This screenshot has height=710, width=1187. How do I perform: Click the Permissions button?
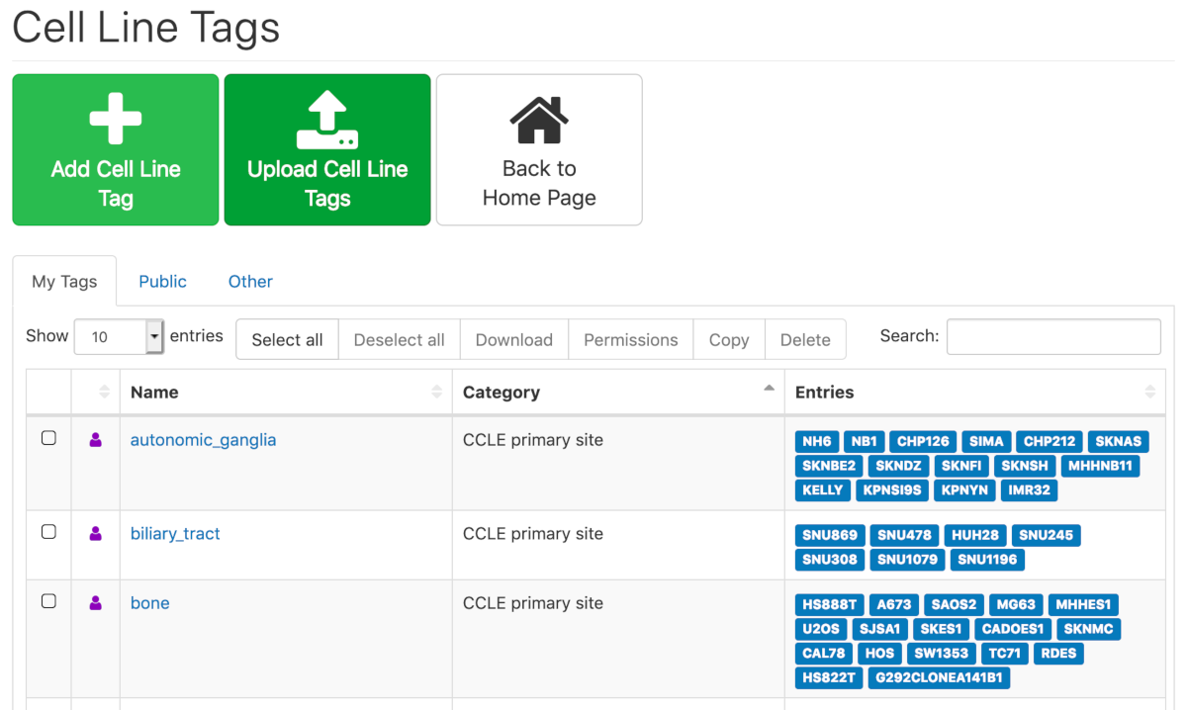pos(630,339)
